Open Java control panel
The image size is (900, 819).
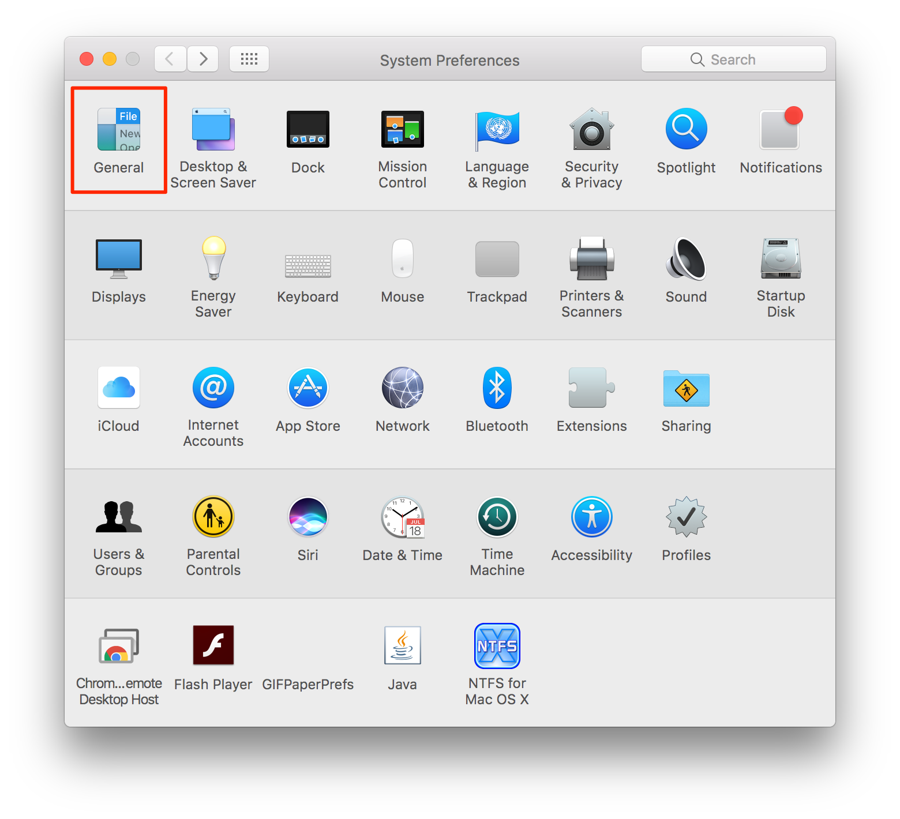(403, 658)
